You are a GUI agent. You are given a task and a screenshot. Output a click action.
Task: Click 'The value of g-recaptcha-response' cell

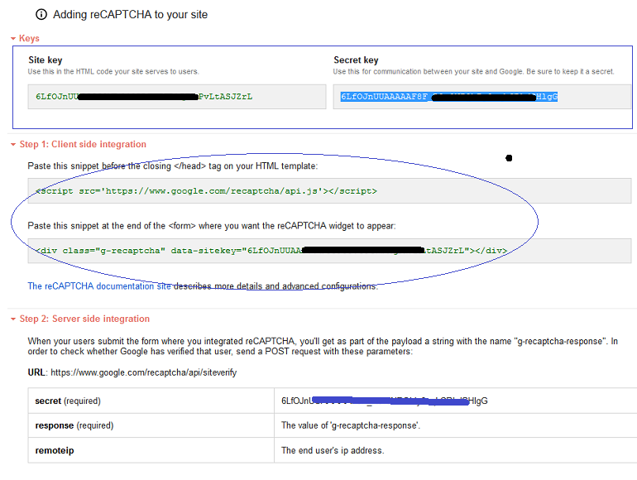pos(455,425)
